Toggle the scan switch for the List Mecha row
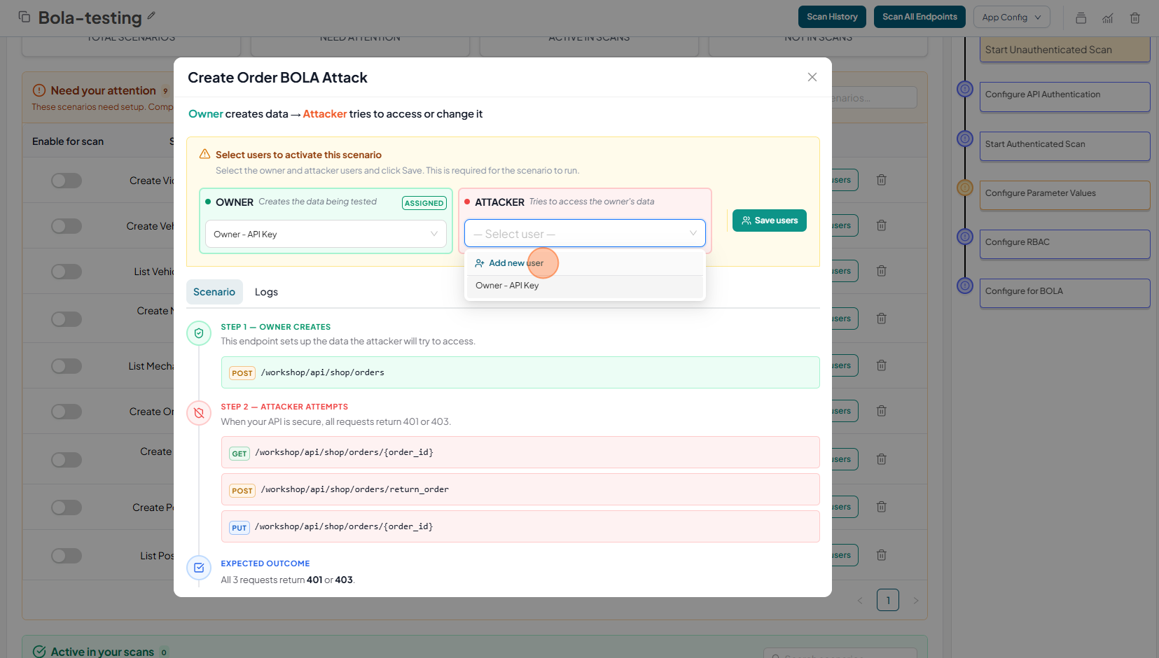 67,366
